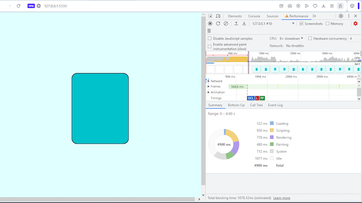Click the trash can collect garbage icon
Image resolution: width=362 pixels, height=203 pixels.
coord(209,31)
